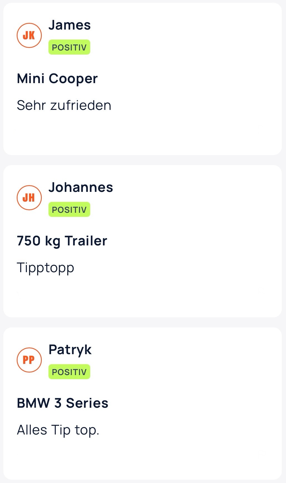Viewport: 286px width, 483px height.
Task: Open the BMW 3 Series title
Action: pos(62,403)
